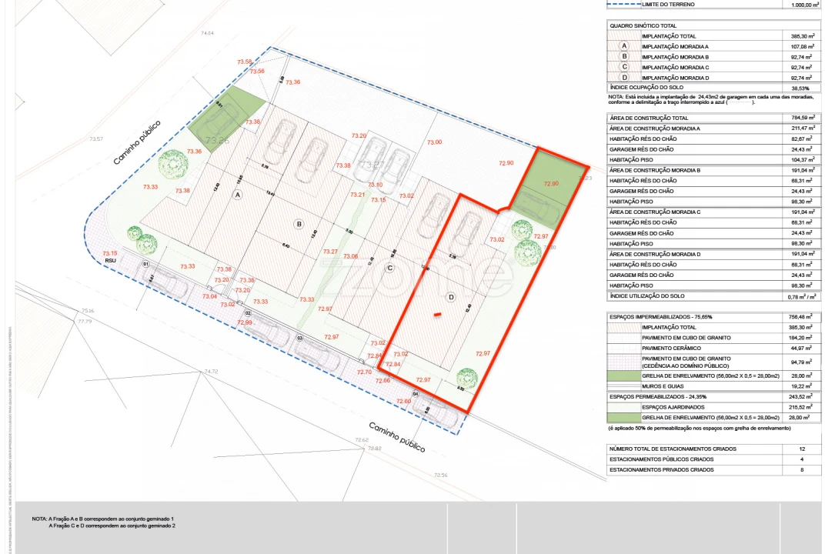Select circled D inside the red-outlined lot
This screenshot has height=554, width=835.
pyautogui.click(x=451, y=297)
